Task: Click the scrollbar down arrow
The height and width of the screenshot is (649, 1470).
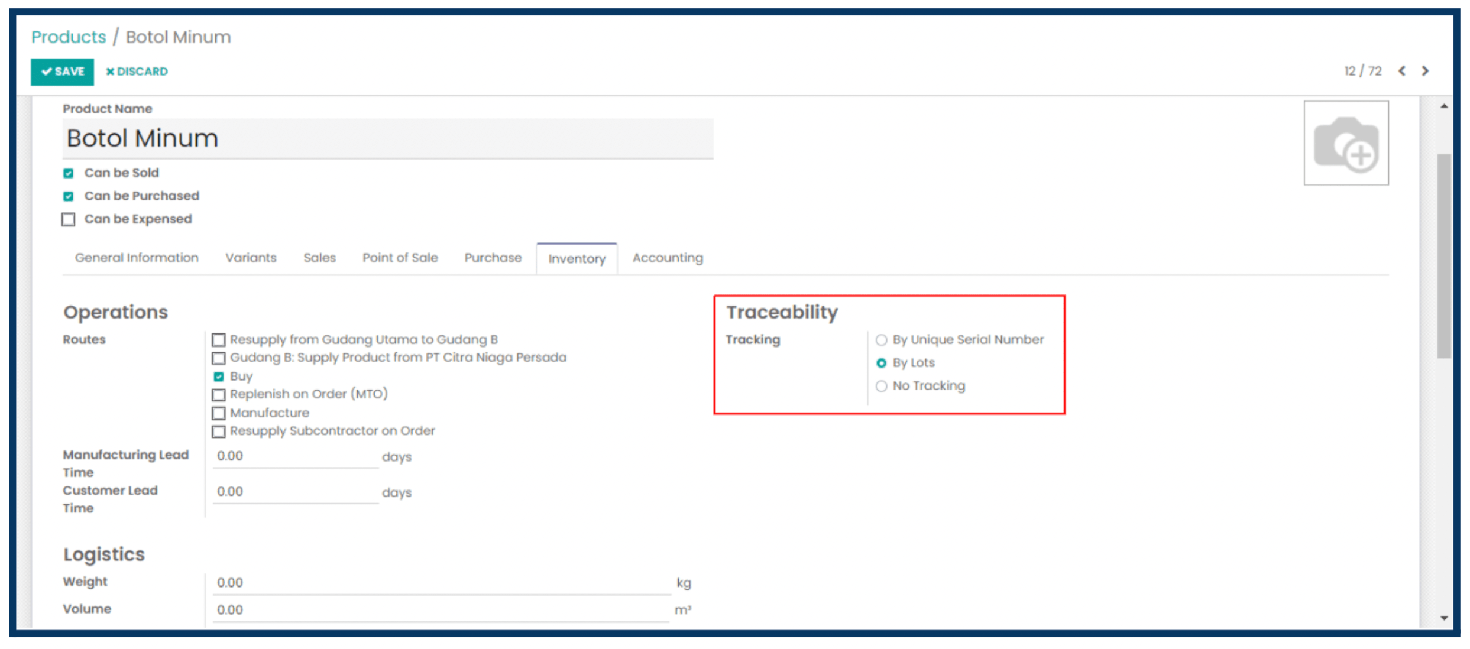Action: 1444,618
